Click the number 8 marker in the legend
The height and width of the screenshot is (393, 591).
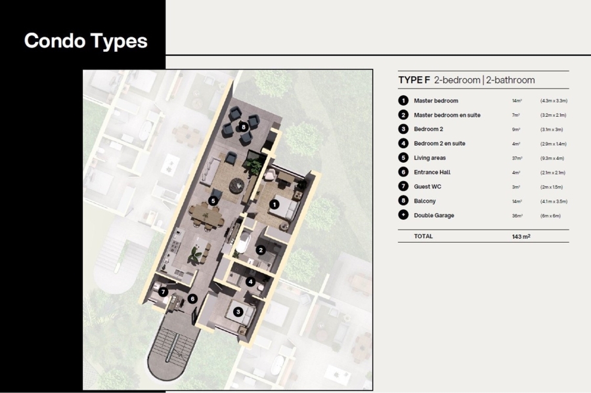(403, 201)
